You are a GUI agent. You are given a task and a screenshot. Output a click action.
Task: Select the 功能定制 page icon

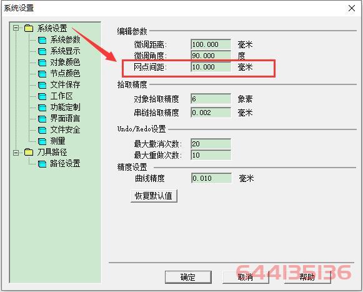(42, 108)
